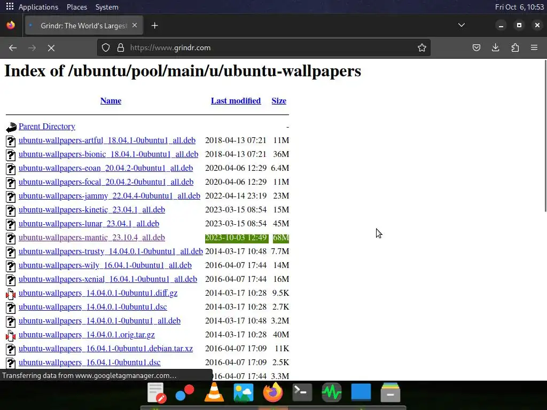
Task: Launch VLC media player from dock
Action: 214,392
